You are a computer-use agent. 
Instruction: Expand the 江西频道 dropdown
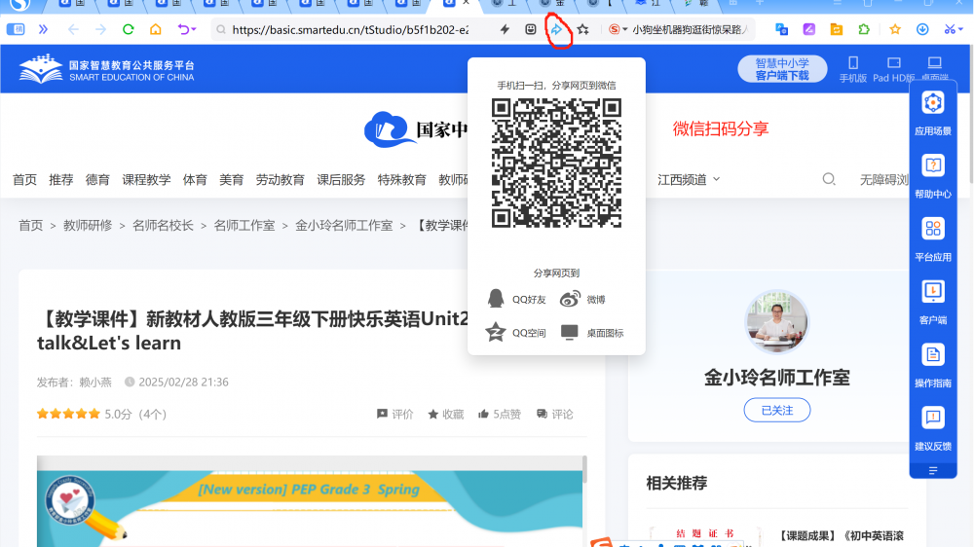pos(689,179)
